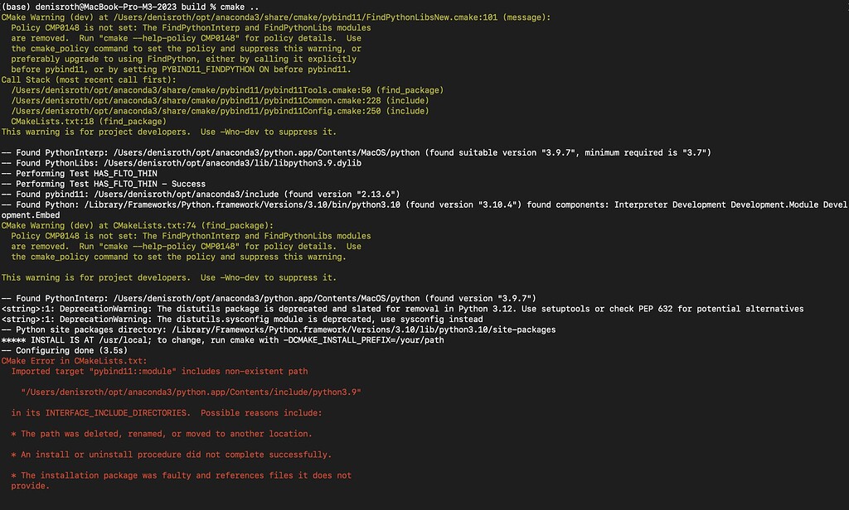Click the CMakeLists.txt:18 find_package line
Viewport: 849px width, 510px height.
[x=89, y=122]
